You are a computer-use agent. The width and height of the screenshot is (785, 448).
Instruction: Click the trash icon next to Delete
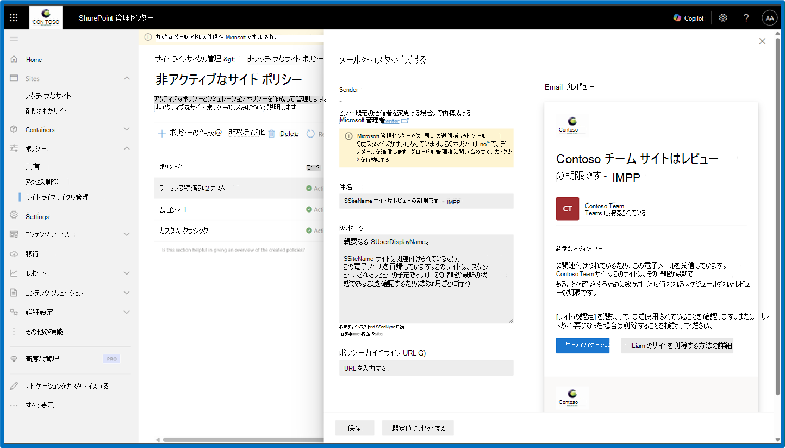(271, 134)
